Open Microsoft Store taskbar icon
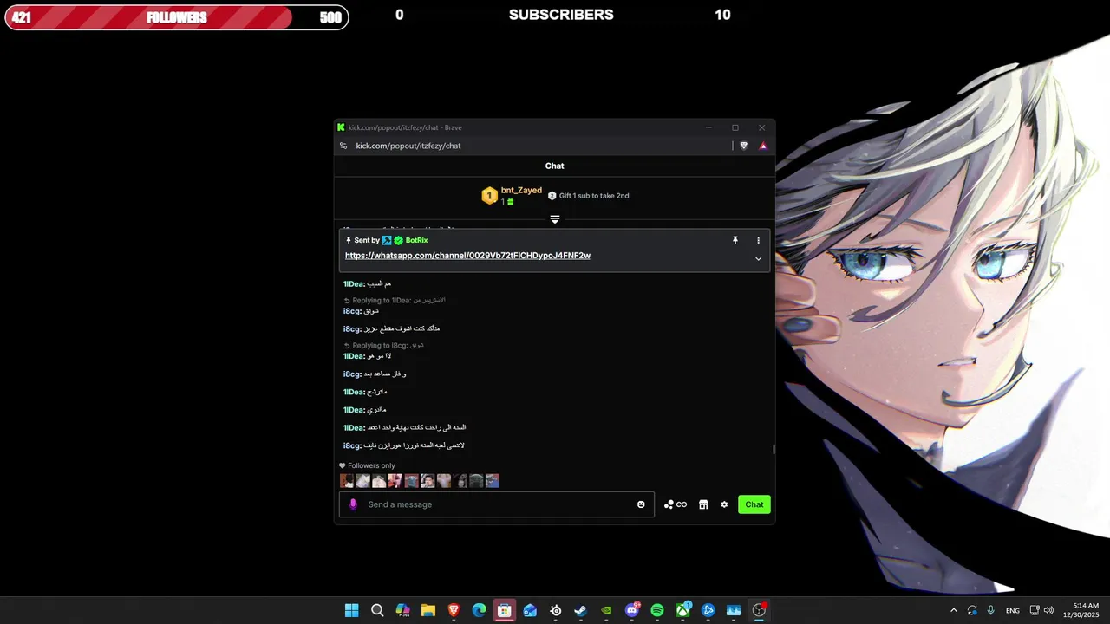 coord(505,610)
